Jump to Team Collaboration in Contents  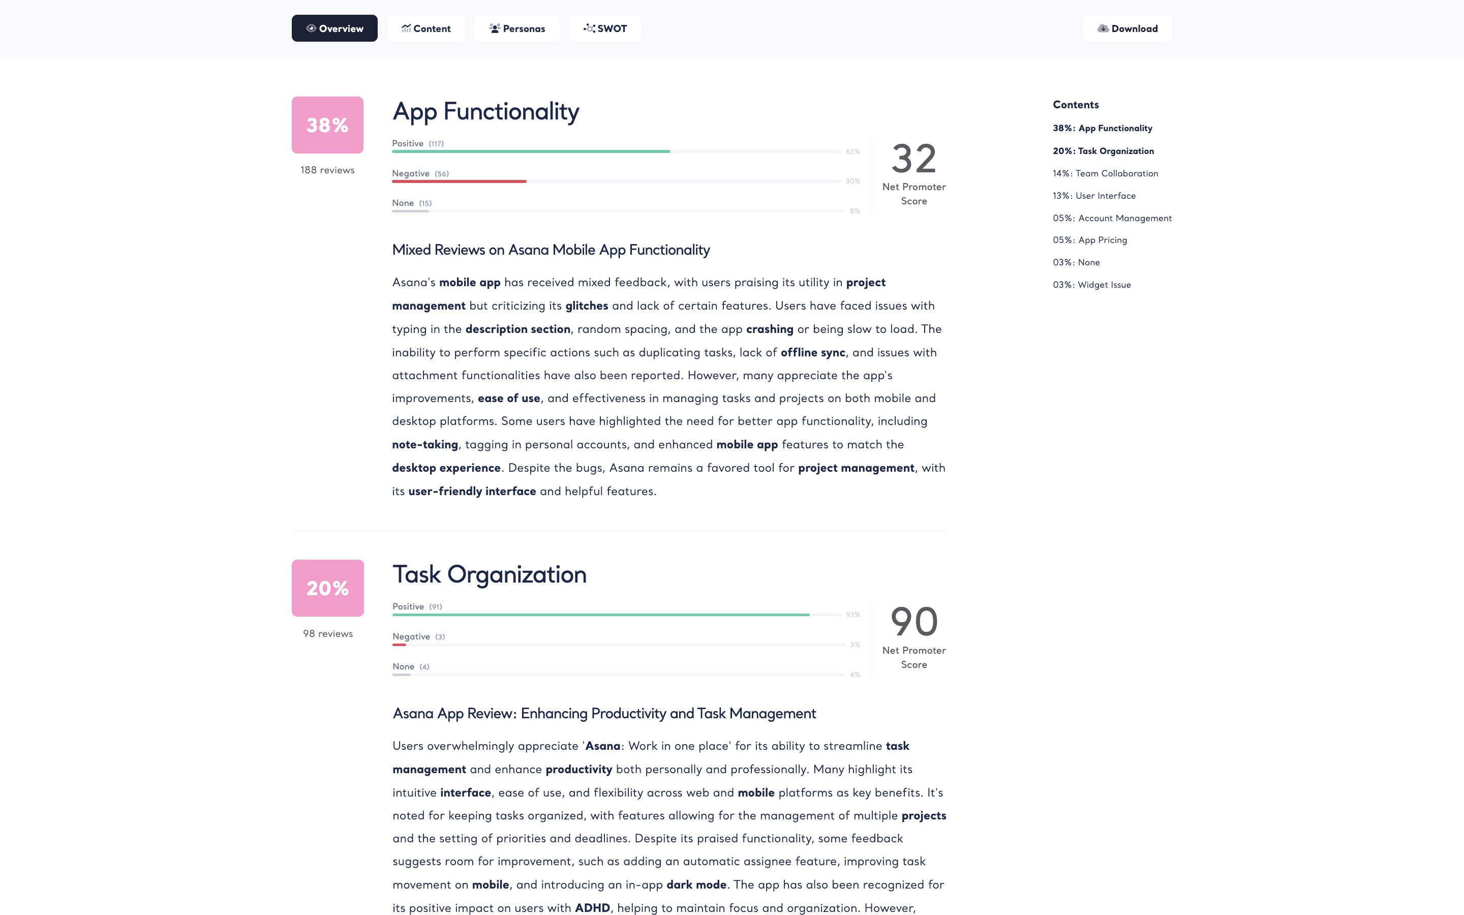pyautogui.click(x=1105, y=174)
